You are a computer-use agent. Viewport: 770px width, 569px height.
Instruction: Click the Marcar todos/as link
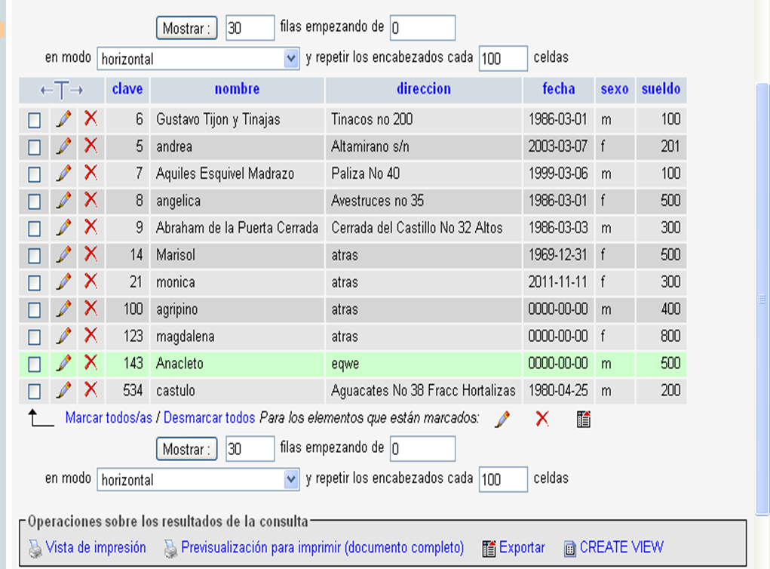(x=109, y=417)
